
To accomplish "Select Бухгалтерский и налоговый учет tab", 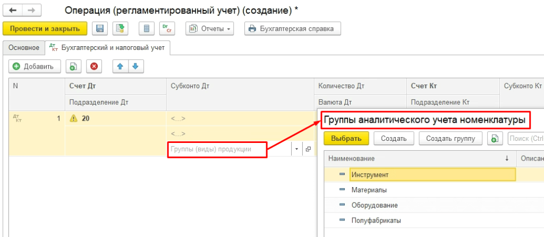I will [107, 48].
